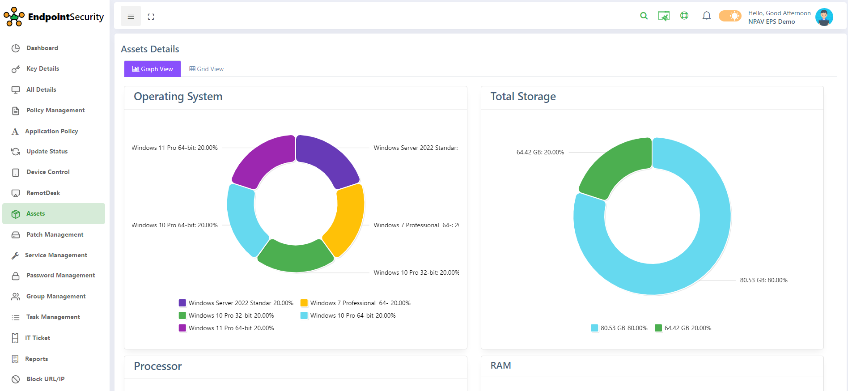Open IT Ticket page
The image size is (848, 391).
(54, 338)
